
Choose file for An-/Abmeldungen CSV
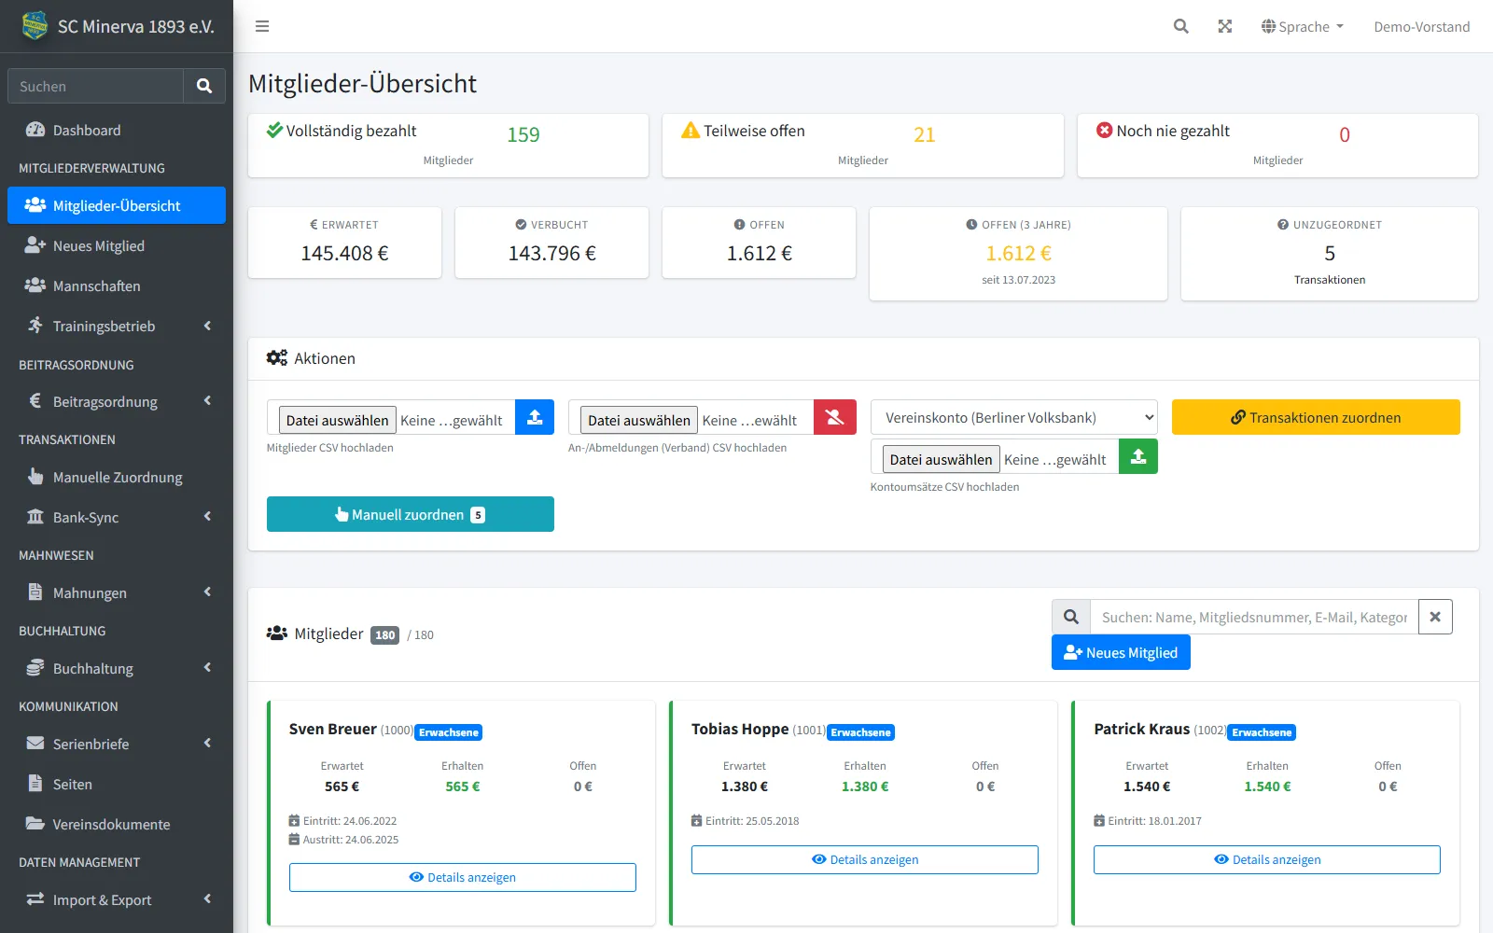click(x=639, y=420)
